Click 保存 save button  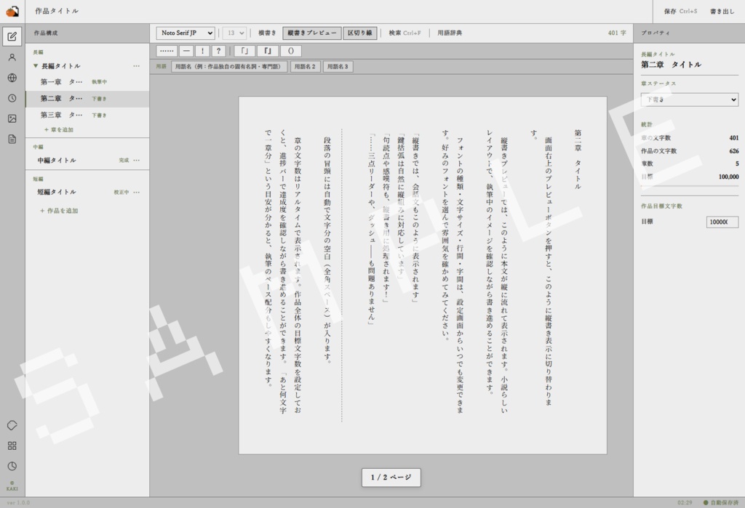pos(680,12)
